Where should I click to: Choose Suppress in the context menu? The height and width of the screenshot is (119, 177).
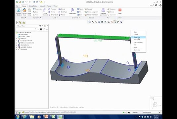[138, 37]
